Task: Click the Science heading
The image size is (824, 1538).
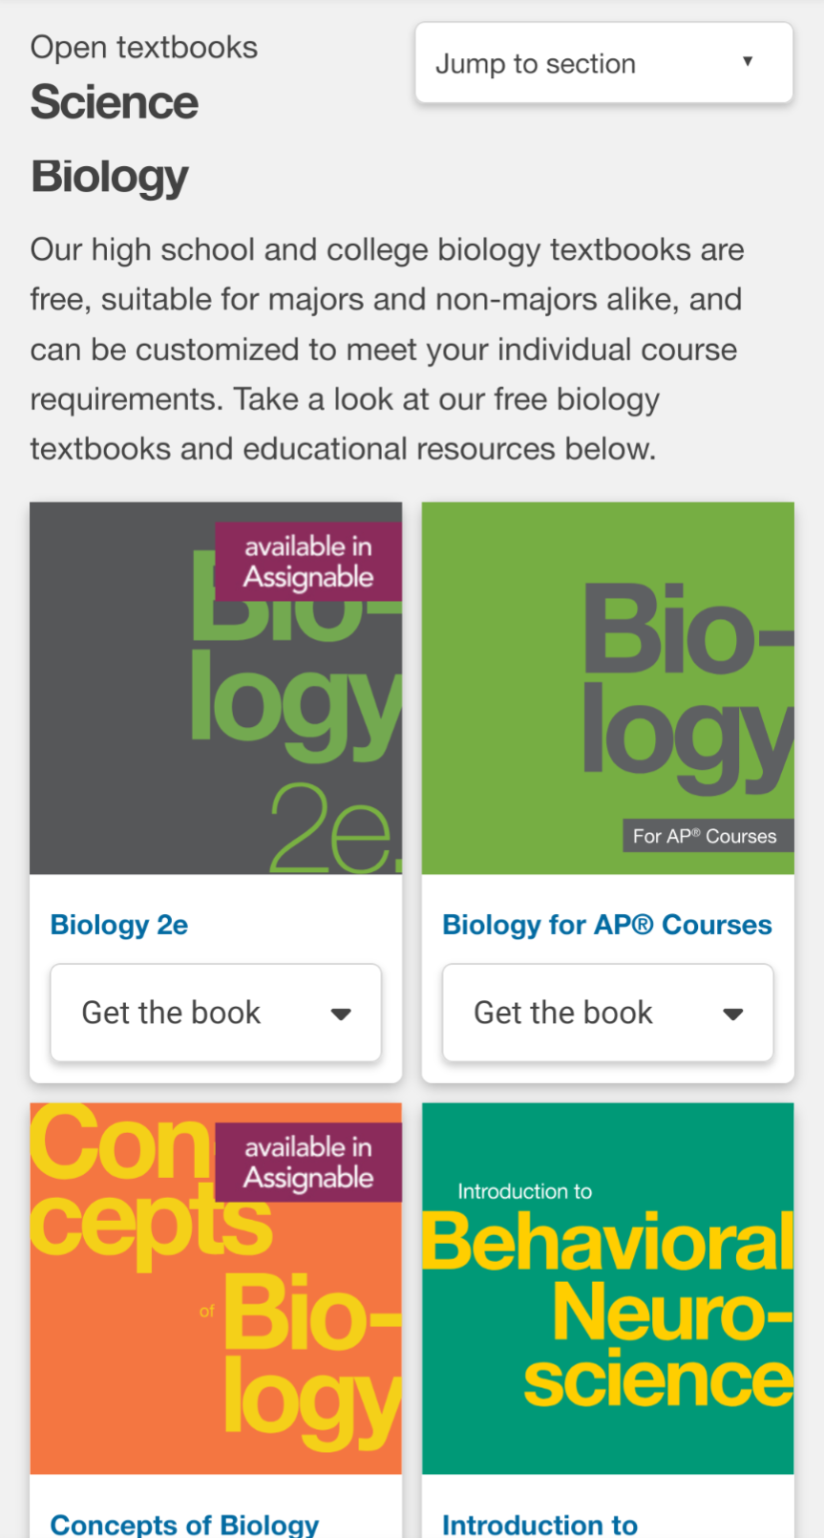Action: pyautogui.click(x=115, y=102)
